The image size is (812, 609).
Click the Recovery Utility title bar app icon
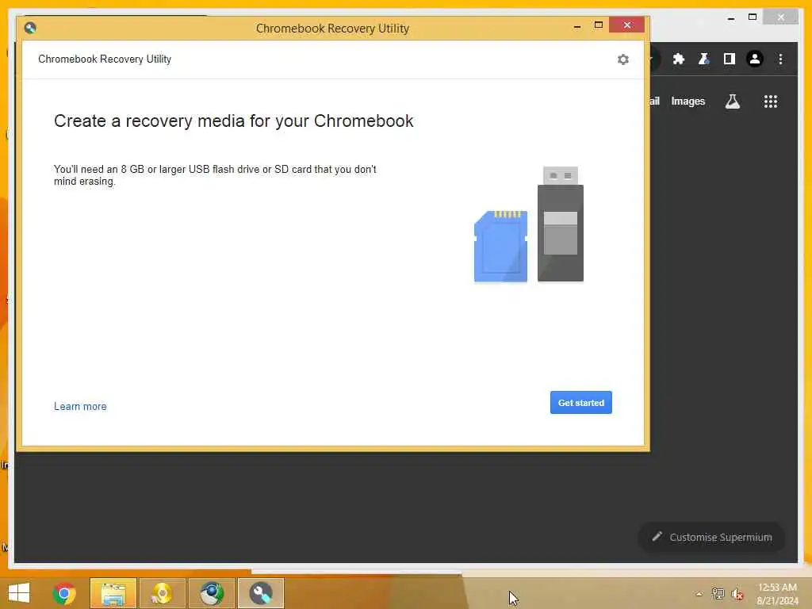(x=30, y=28)
